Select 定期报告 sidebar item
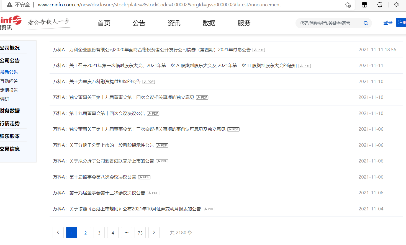Image resolution: width=406 pixels, height=245 pixels. pos(9,90)
